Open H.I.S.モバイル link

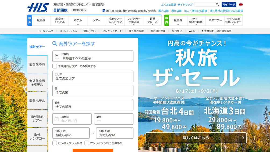click(68, 31)
